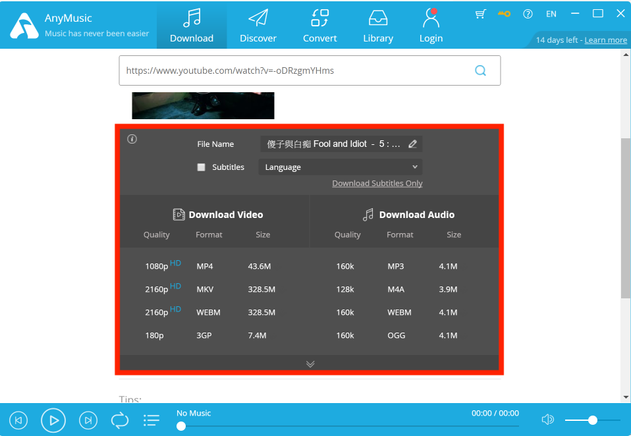This screenshot has height=436, width=631.
Task: Click the Download Video film icon
Action: [x=178, y=215]
